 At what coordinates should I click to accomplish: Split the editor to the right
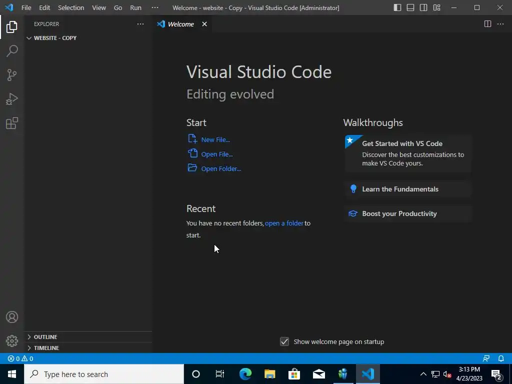pyautogui.click(x=487, y=24)
